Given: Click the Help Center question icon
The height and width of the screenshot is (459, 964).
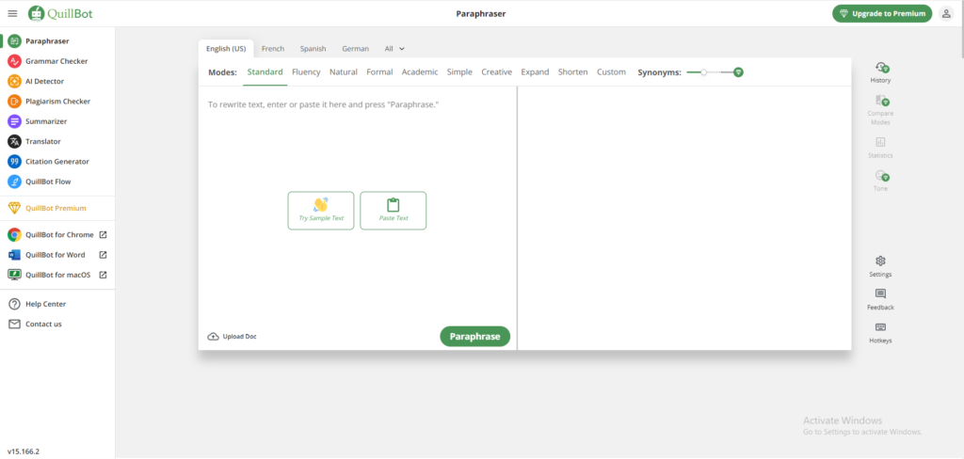Looking at the screenshot, I should tap(14, 304).
